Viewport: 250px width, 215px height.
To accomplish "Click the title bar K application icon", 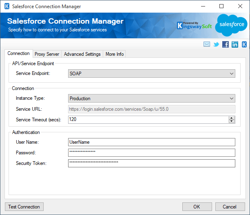I will pos(7,7).
